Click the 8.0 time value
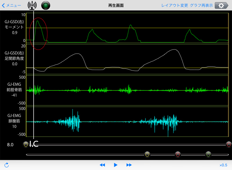Screen dimensions: 232x170 click(10, 145)
